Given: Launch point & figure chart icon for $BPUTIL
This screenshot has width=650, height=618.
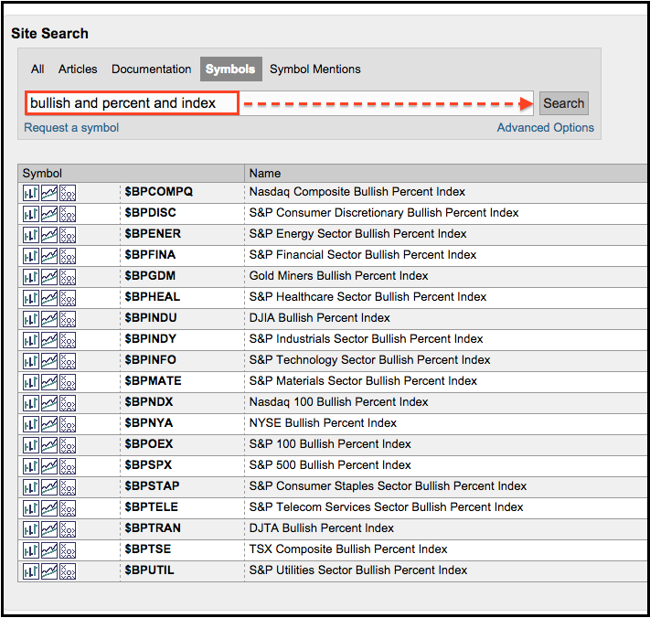Looking at the screenshot, I should click(67, 570).
